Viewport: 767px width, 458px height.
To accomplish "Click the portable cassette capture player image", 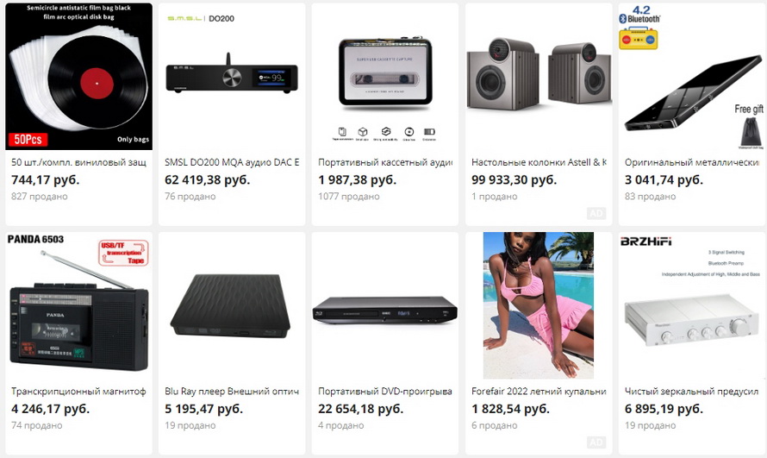I will (385, 76).
